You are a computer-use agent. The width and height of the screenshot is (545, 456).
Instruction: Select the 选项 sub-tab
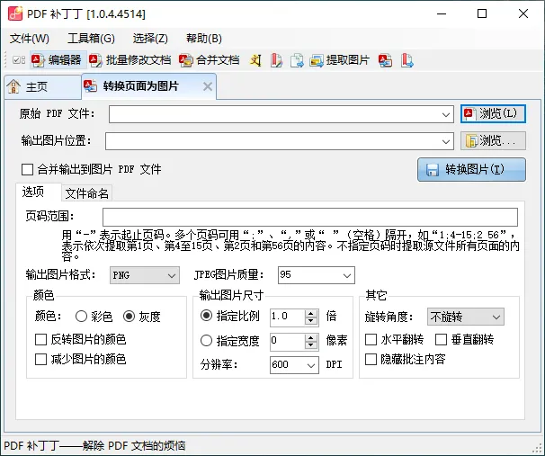[39, 192]
